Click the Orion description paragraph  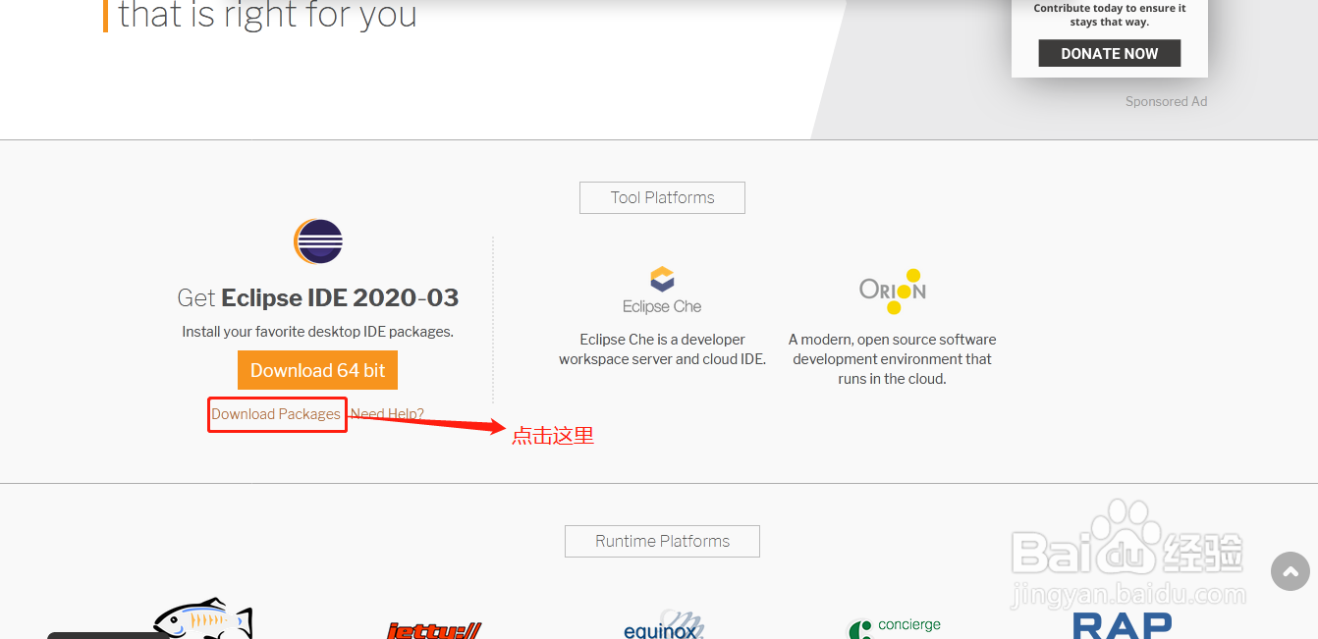pyautogui.click(x=893, y=359)
